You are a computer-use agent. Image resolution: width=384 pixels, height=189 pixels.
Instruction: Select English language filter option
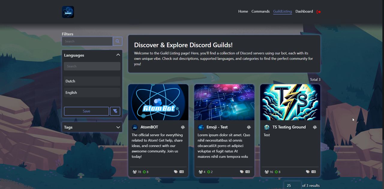[x=92, y=92]
